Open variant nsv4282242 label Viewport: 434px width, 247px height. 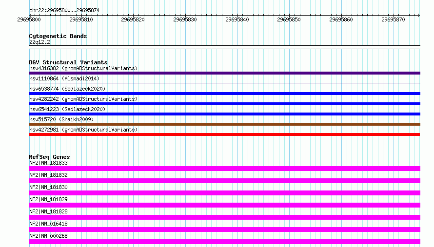[83, 99]
